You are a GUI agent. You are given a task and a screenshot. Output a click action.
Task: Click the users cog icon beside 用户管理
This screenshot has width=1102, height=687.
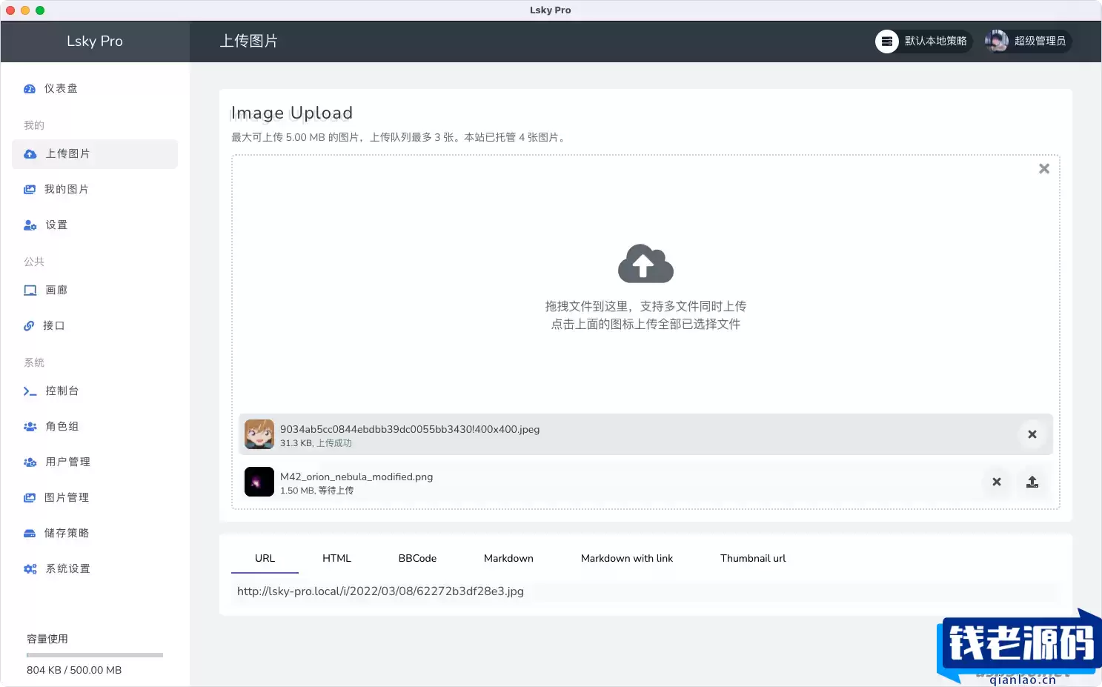click(30, 462)
